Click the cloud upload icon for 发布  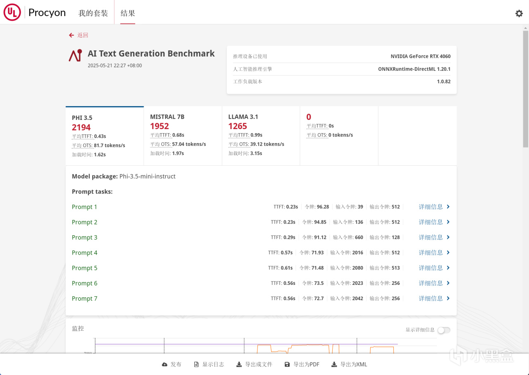tap(164, 364)
